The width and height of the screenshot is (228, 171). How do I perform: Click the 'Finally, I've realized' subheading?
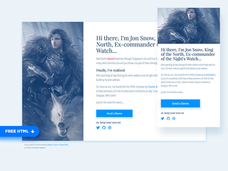pos(111,70)
